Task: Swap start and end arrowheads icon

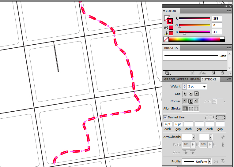Action: pyautogui.click(x=223, y=137)
